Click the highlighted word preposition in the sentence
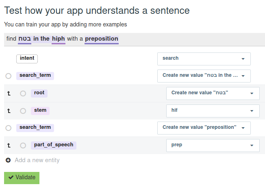 click(x=102, y=39)
